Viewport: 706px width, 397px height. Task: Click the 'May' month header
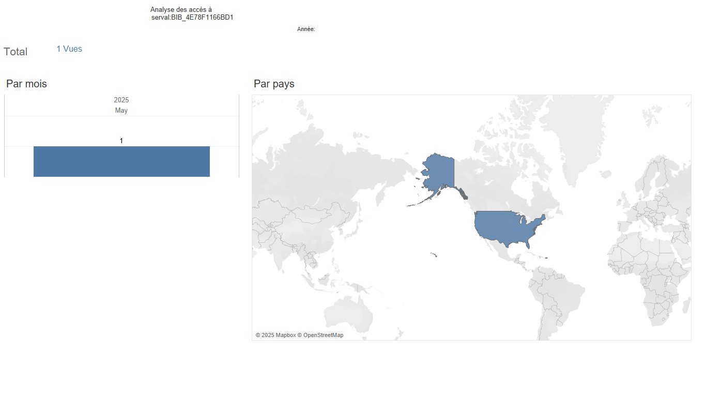121,110
